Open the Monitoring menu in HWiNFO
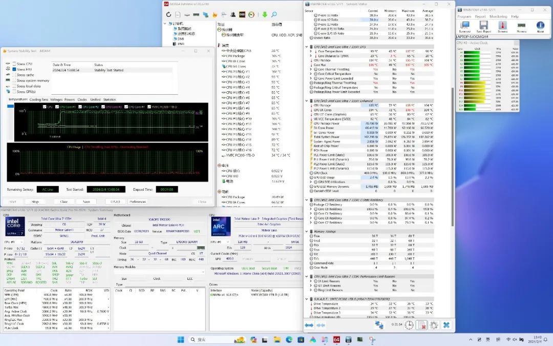Viewport: 553px width, 346px height. (498, 16)
